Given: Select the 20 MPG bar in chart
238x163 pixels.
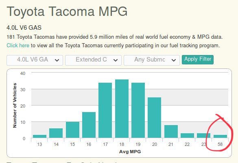Looking at the screenshot, I should pos(154,118).
